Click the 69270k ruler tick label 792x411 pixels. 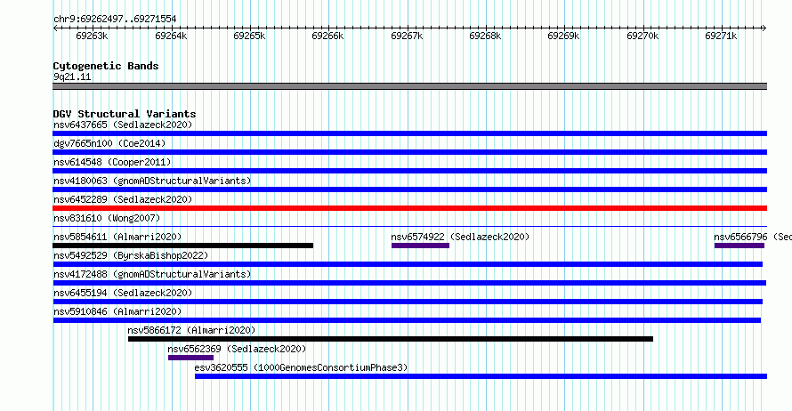click(642, 36)
